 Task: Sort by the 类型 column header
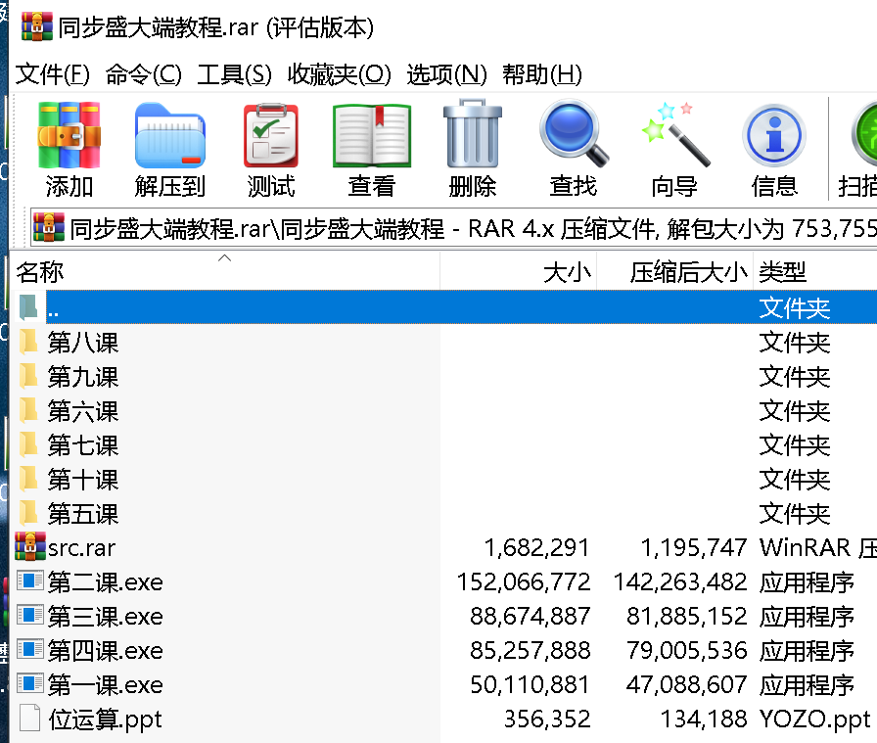[x=815, y=272]
